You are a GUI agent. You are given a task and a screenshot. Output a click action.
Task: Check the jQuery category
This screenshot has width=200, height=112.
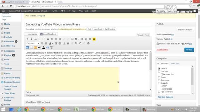(x=159, y=77)
